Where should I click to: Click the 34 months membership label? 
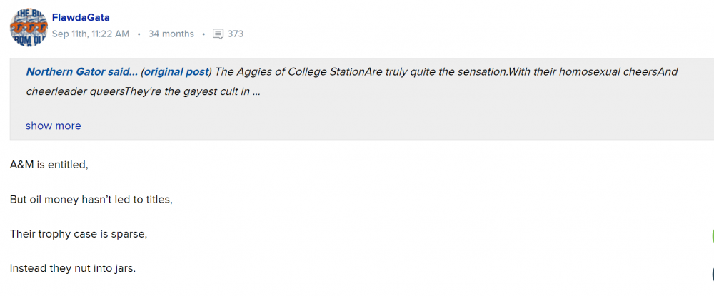tap(171, 34)
